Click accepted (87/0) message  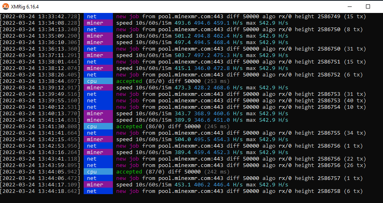coord(141,172)
